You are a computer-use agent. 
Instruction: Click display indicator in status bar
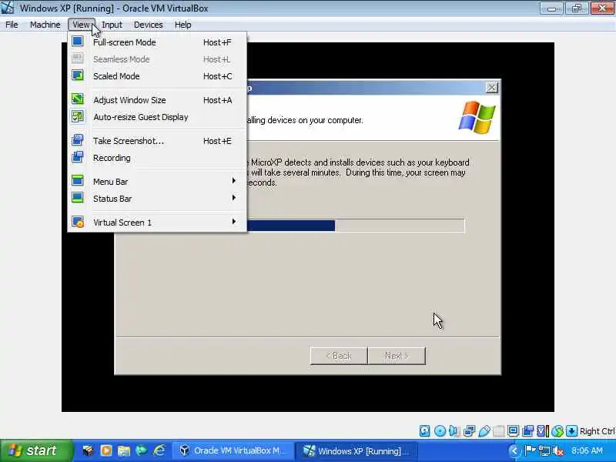click(513, 431)
